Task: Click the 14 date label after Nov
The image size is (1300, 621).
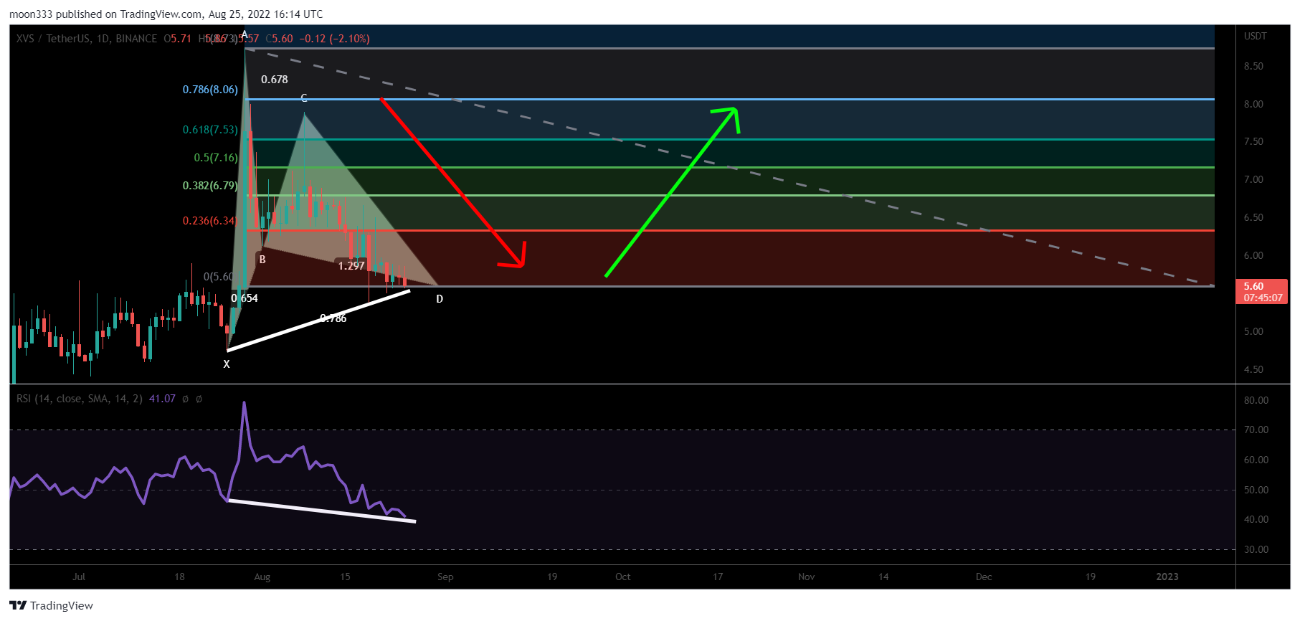Action: tap(883, 577)
